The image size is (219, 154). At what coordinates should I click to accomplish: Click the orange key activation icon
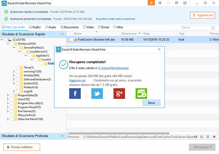(151, 3)
